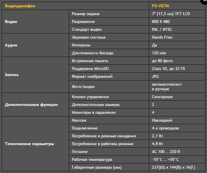
Task: Click the Габаритные размеры (мм) label
Action: (x=97, y=167)
